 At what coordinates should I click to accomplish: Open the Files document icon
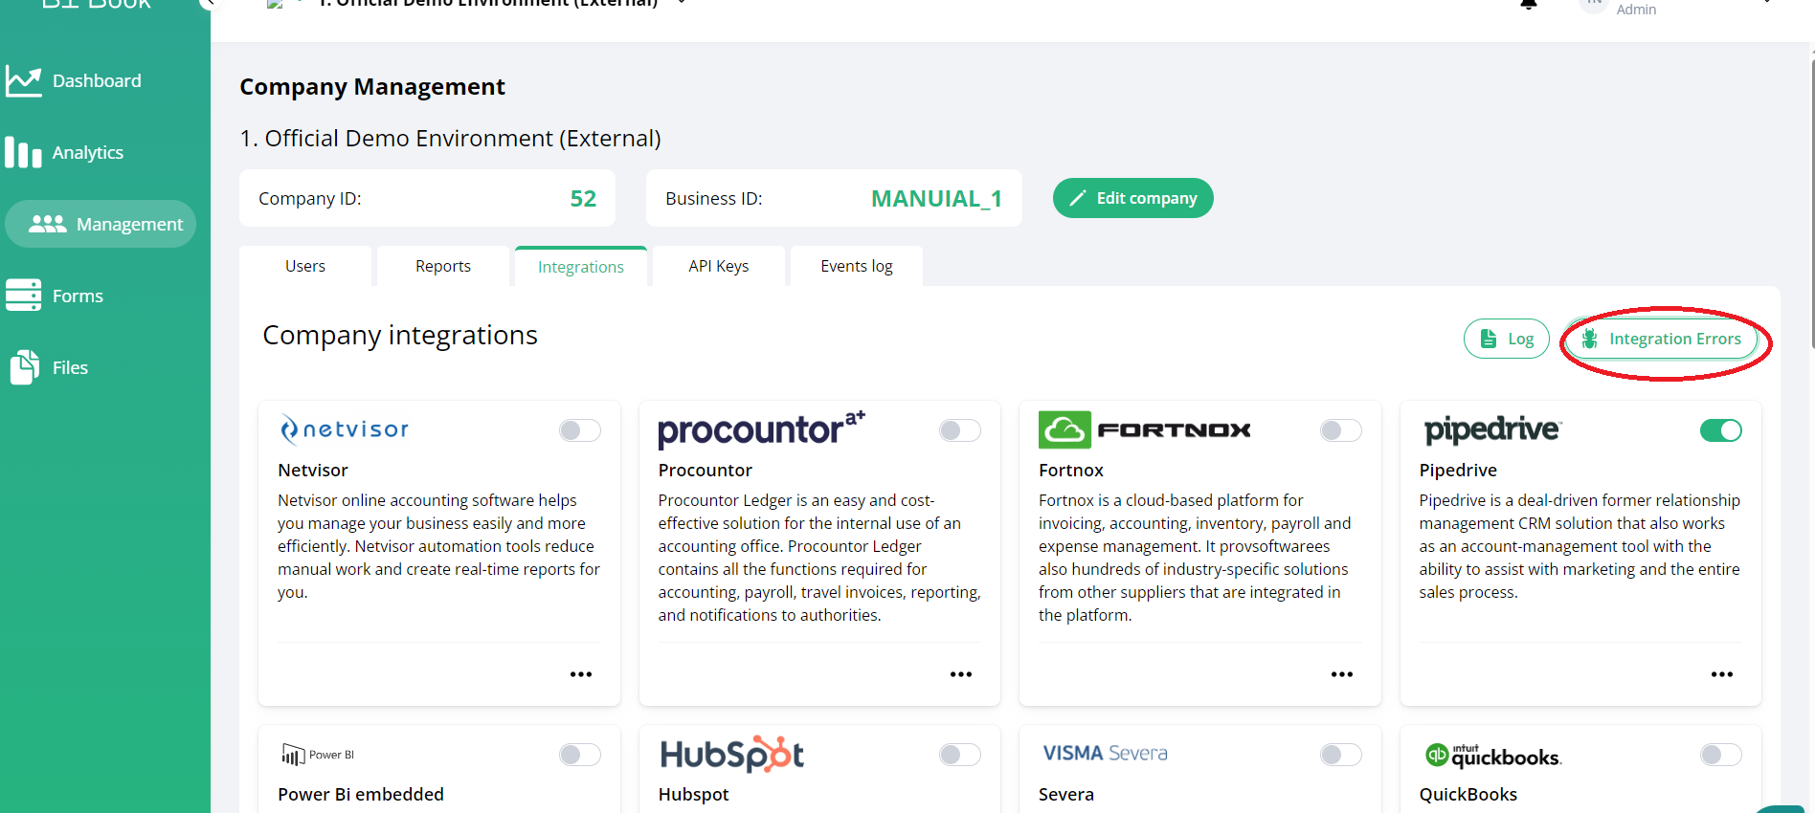coord(24,367)
